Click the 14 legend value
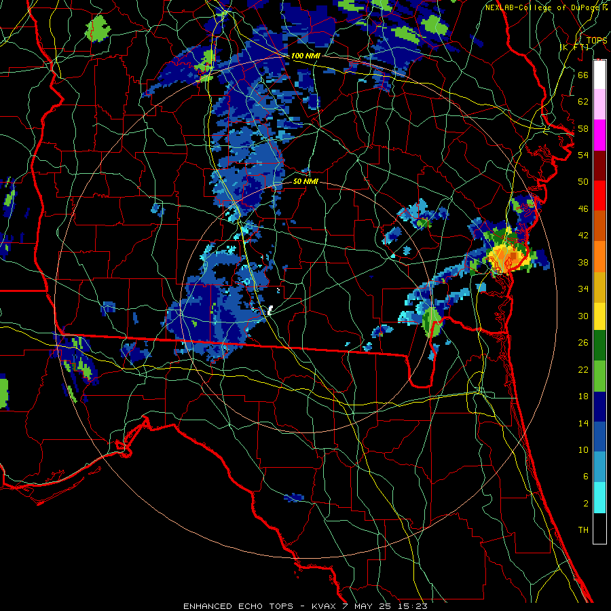The image size is (611, 611). [x=583, y=423]
